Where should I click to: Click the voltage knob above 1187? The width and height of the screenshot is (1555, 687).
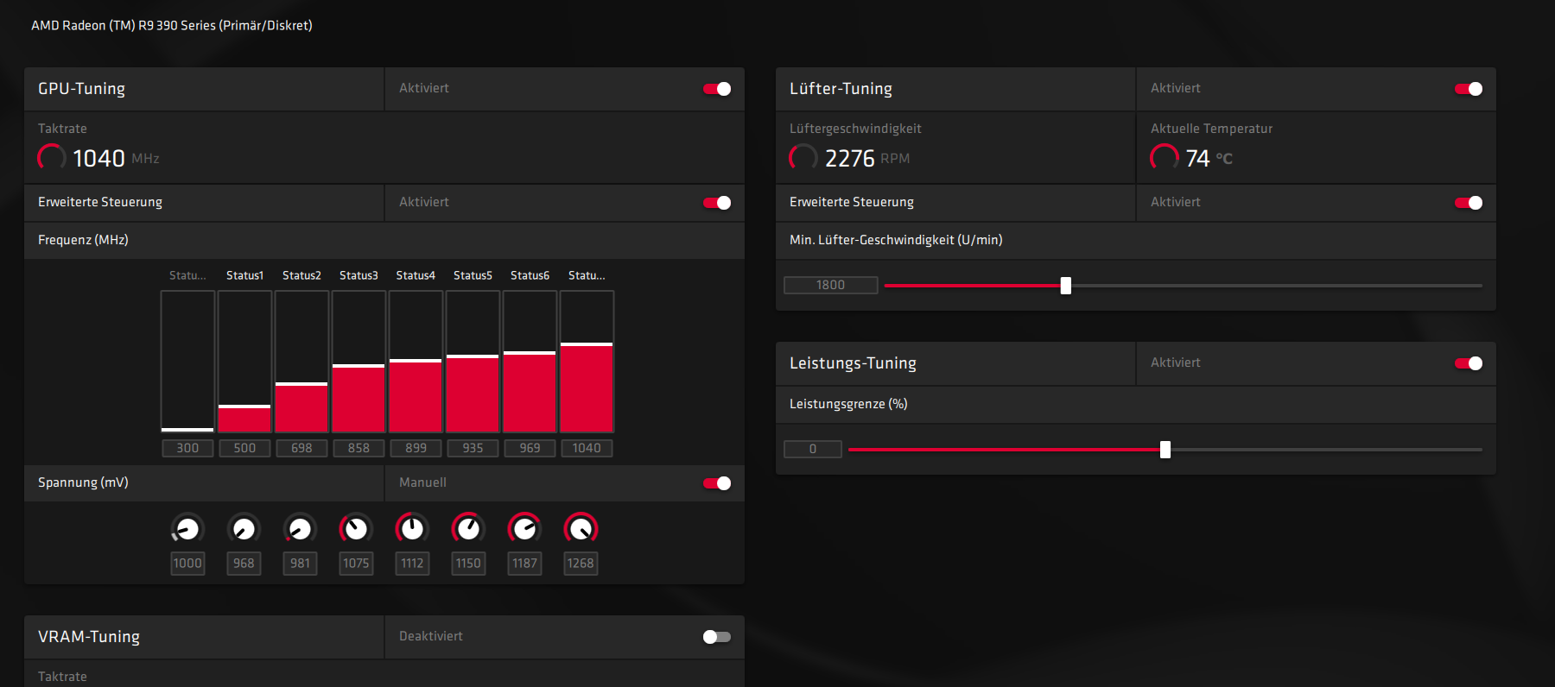(524, 529)
